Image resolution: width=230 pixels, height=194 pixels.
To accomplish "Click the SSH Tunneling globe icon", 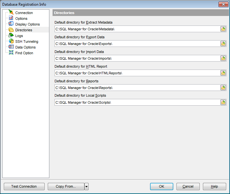I will [x=11, y=41].
